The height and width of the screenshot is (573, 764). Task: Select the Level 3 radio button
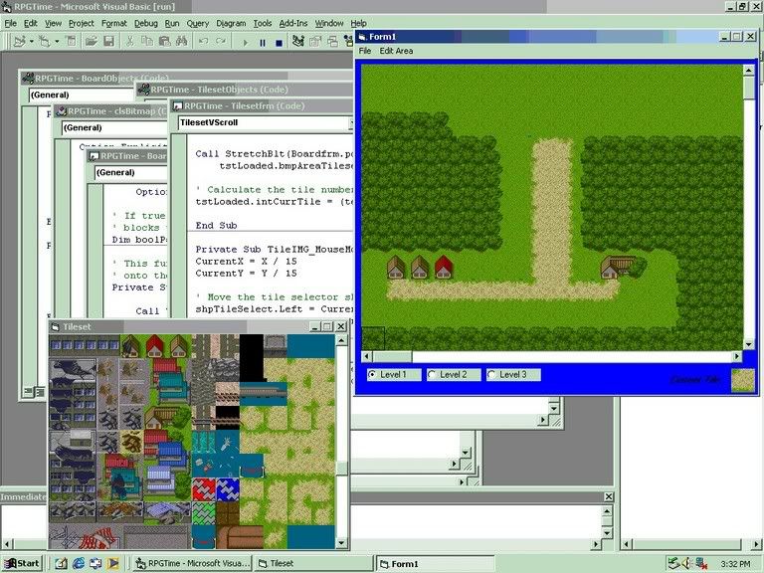(x=513, y=375)
